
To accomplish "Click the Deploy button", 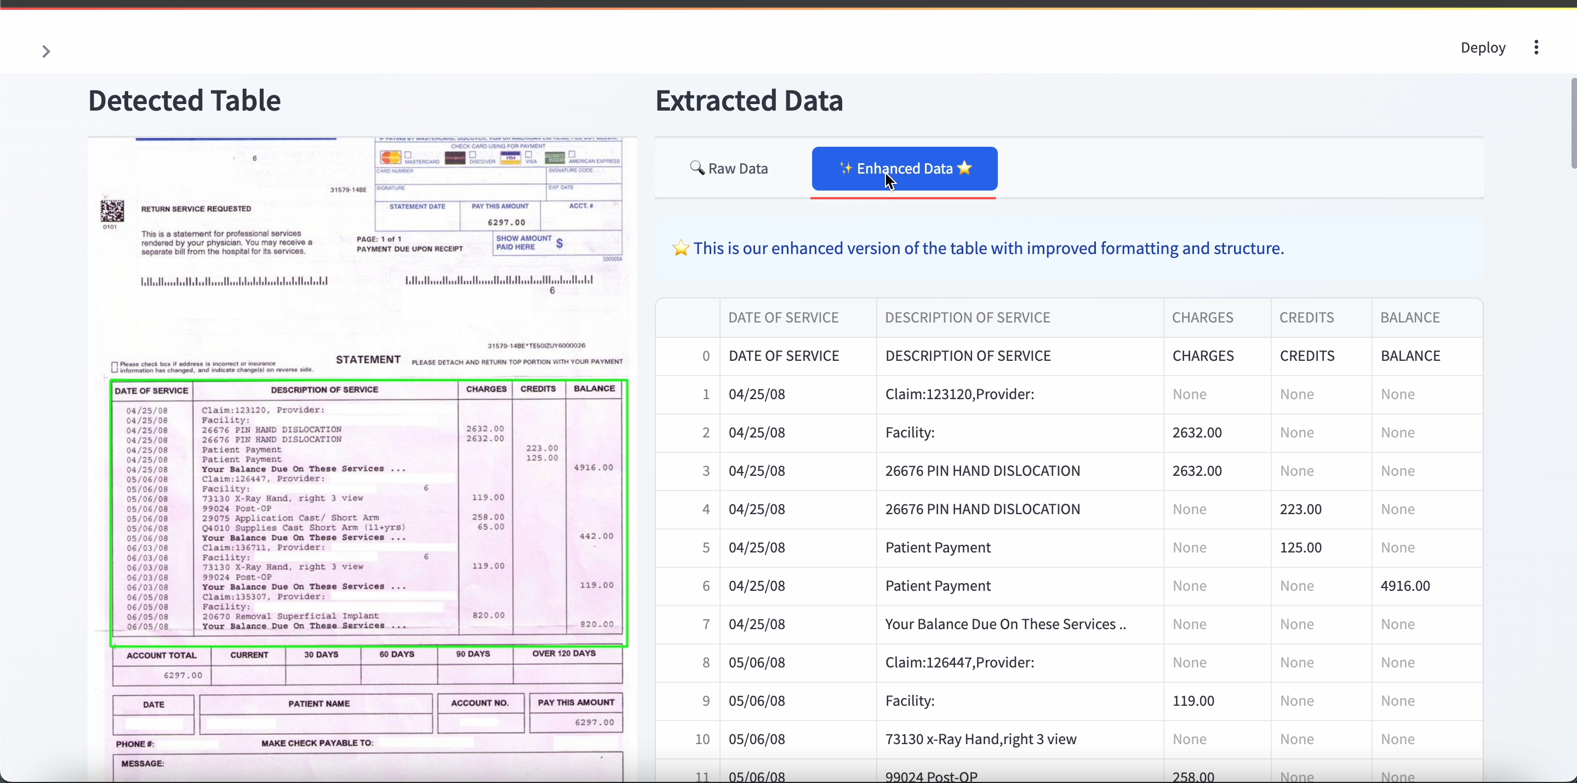I will pos(1483,48).
